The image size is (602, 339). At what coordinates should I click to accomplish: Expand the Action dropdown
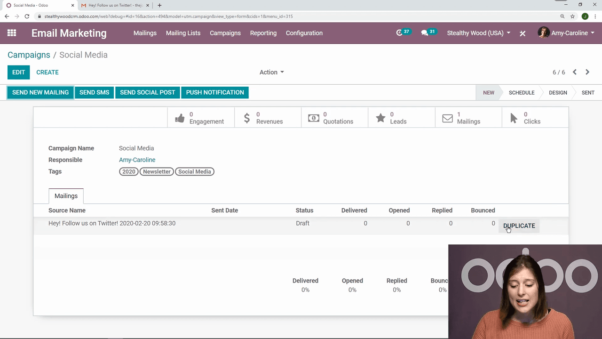tap(271, 72)
